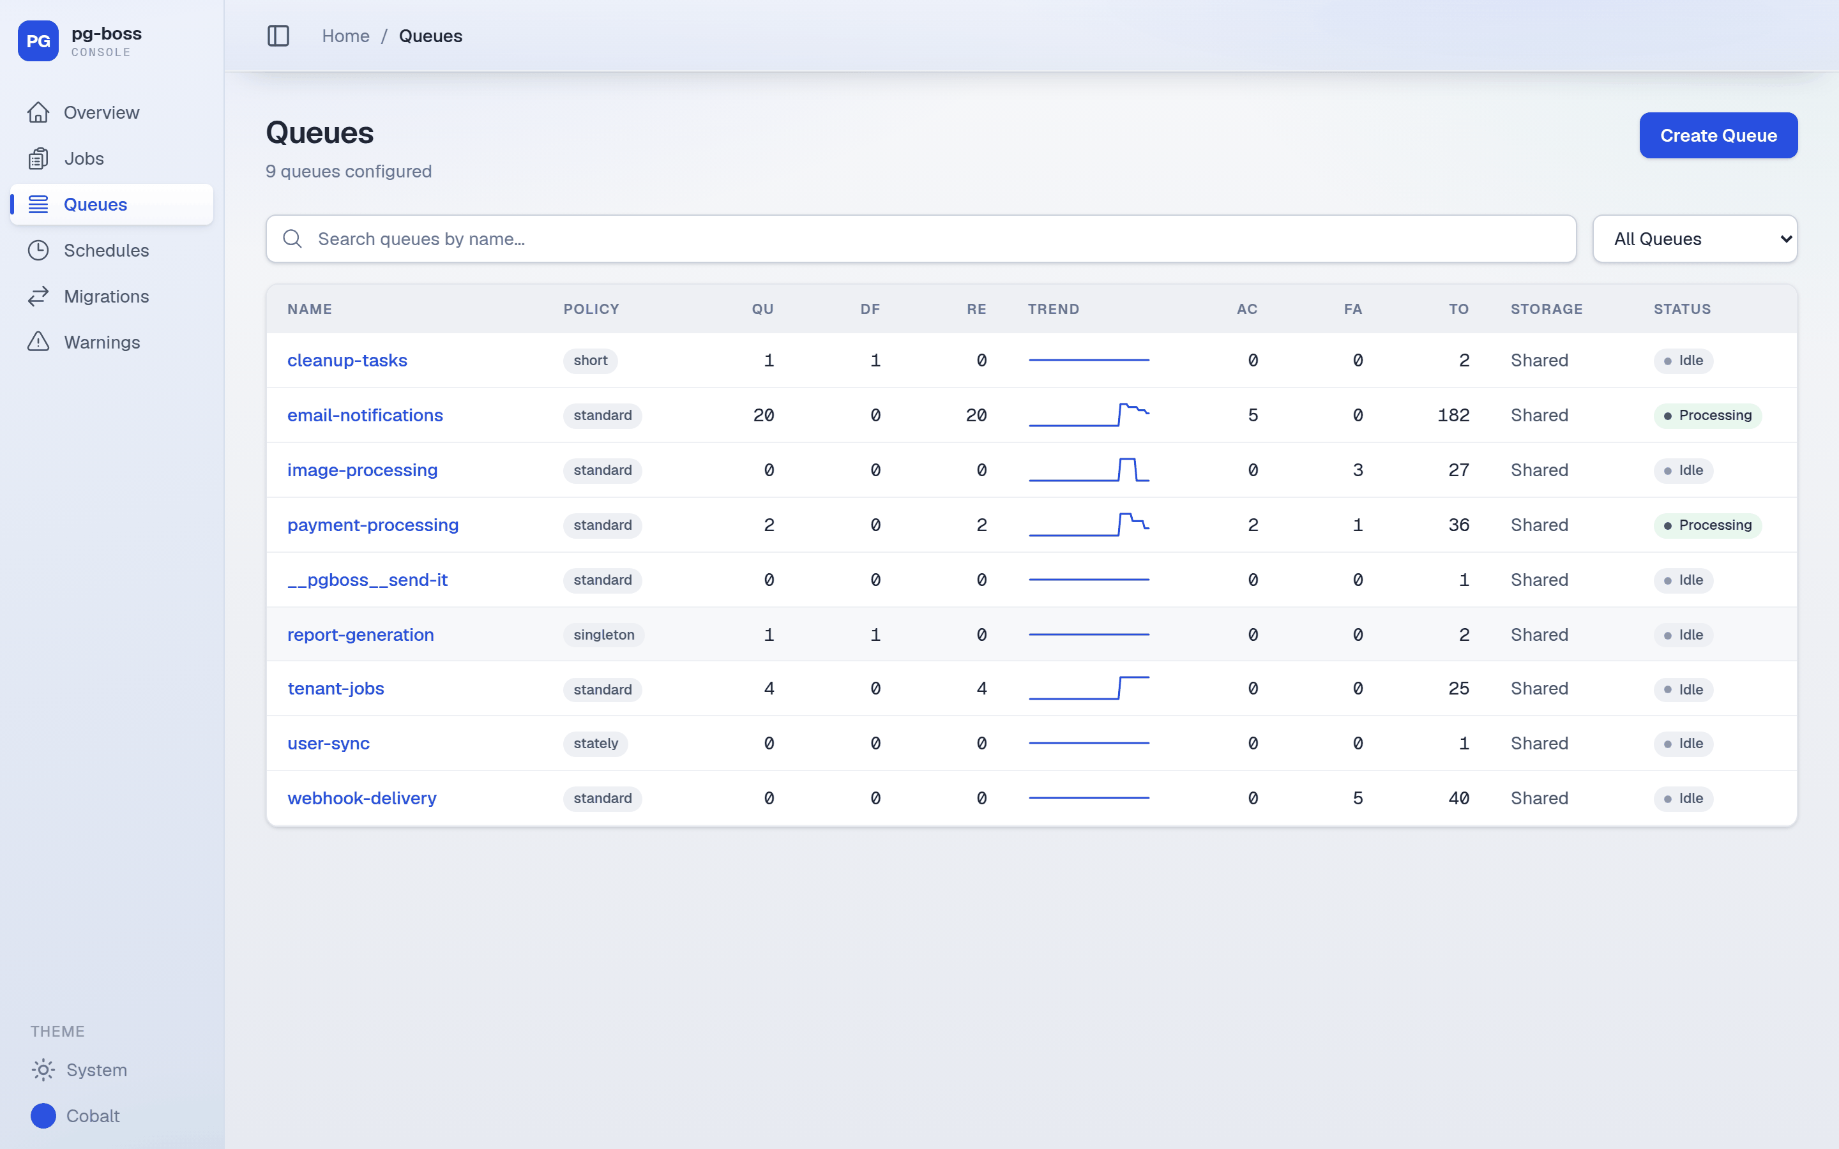
Task: Toggle the sidebar panel icon
Action: [278, 36]
